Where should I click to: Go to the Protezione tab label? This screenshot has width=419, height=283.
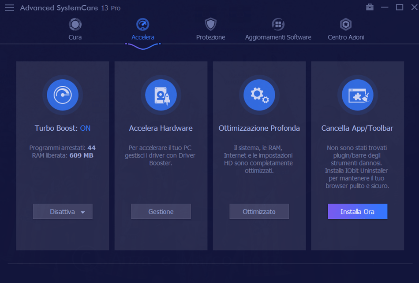pyautogui.click(x=210, y=37)
